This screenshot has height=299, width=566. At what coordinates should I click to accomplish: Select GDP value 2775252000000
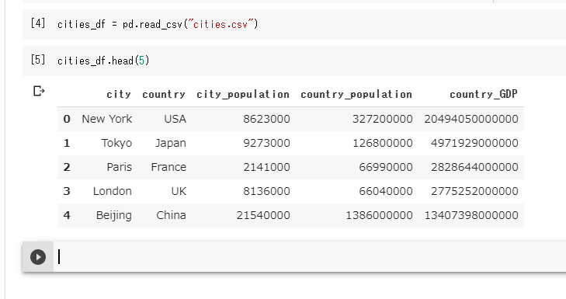click(474, 191)
